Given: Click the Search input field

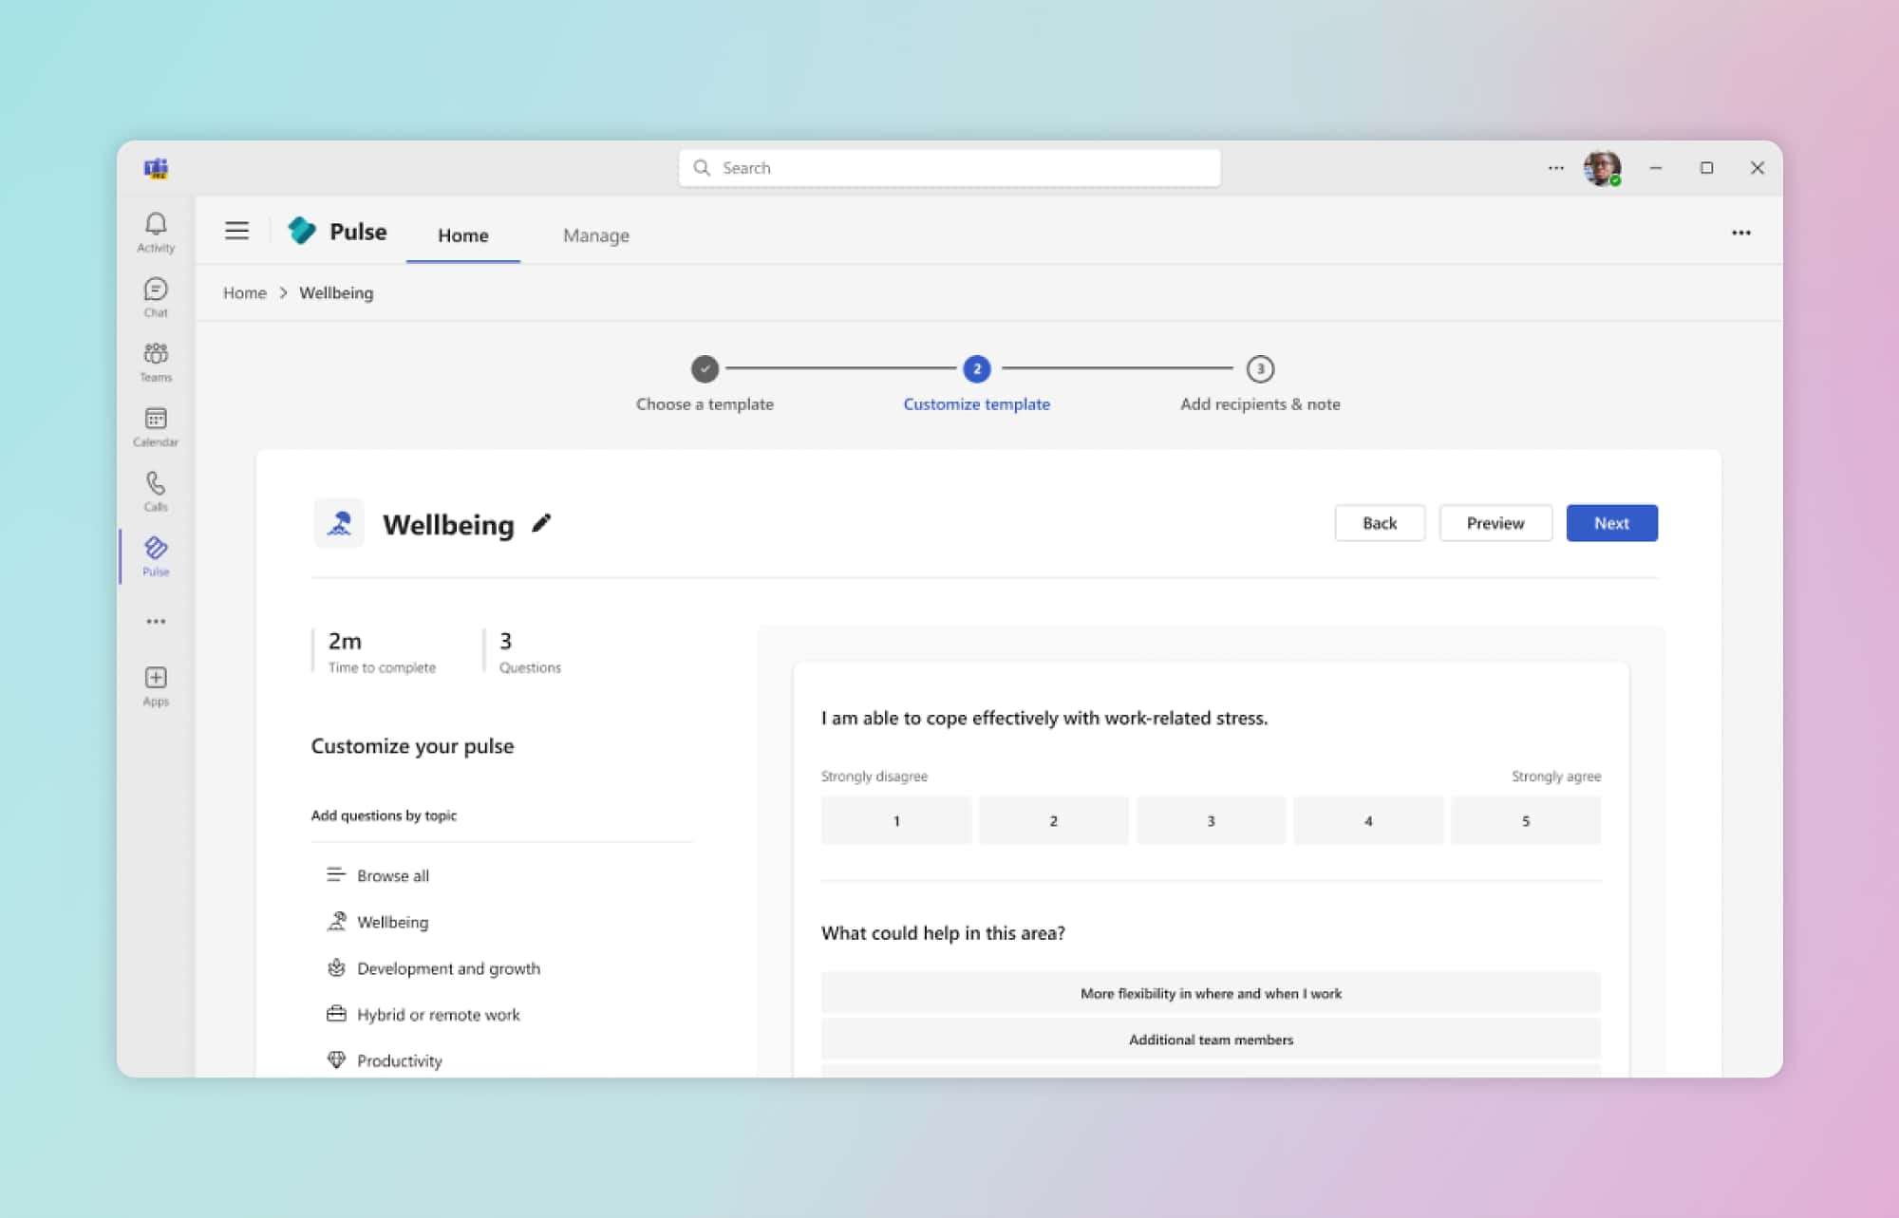Looking at the screenshot, I should click(x=949, y=168).
